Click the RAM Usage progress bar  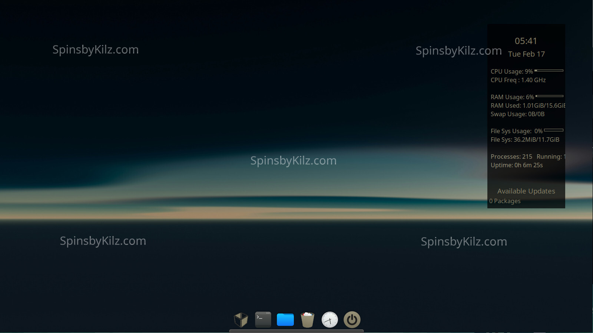549,96
